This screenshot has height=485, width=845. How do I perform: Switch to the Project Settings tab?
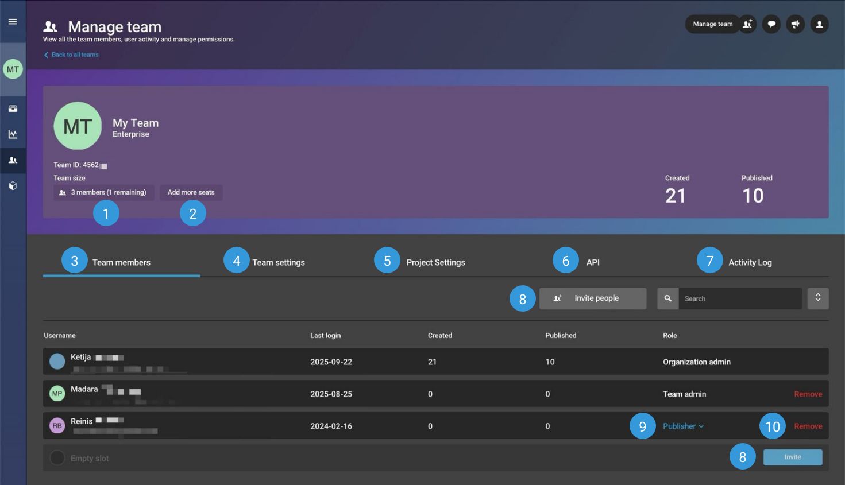pyautogui.click(x=435, y=262)
